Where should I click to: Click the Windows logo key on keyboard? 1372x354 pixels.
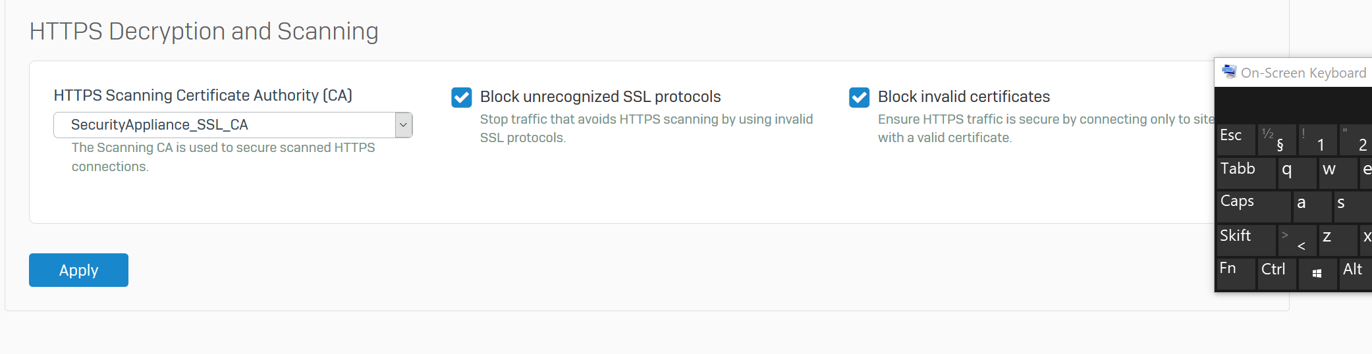pyautogui.click(x=1317, y=273)
